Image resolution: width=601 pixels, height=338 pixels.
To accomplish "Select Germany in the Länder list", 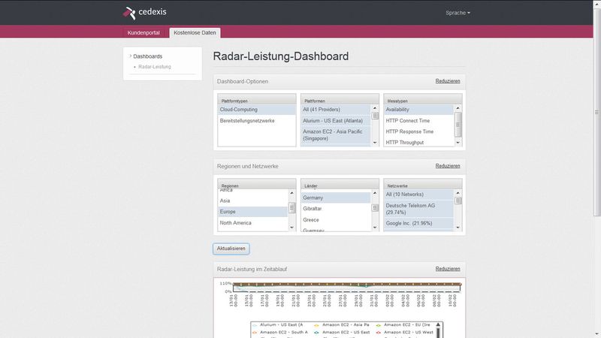I will tap(336, 198).
